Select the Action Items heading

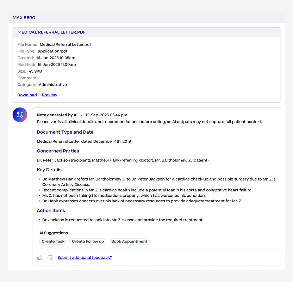[x=51, y=210]
